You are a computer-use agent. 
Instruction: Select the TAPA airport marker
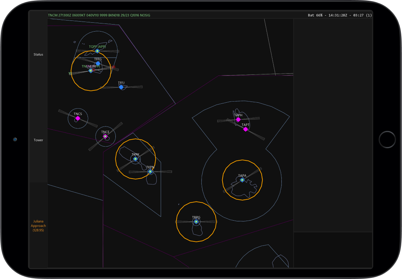click(242, 180)
